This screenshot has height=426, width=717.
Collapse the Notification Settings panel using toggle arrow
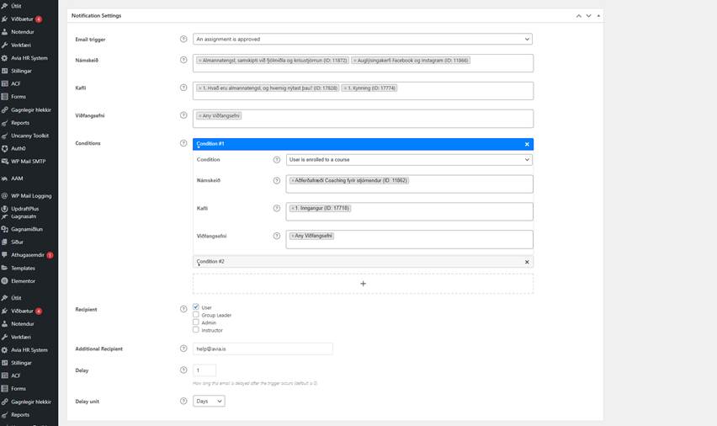(598, 15)
